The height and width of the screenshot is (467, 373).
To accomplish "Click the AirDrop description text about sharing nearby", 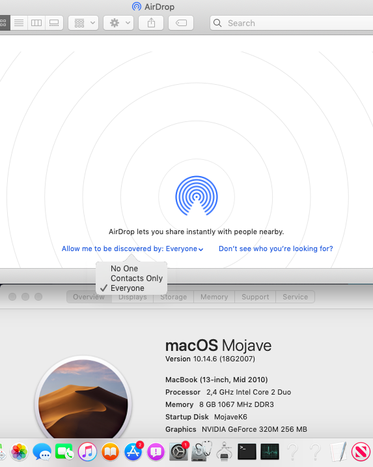I will click(196, 232).
